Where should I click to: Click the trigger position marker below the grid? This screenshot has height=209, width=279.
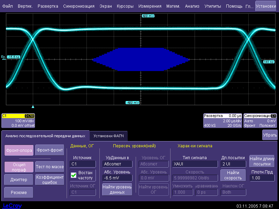33,107
